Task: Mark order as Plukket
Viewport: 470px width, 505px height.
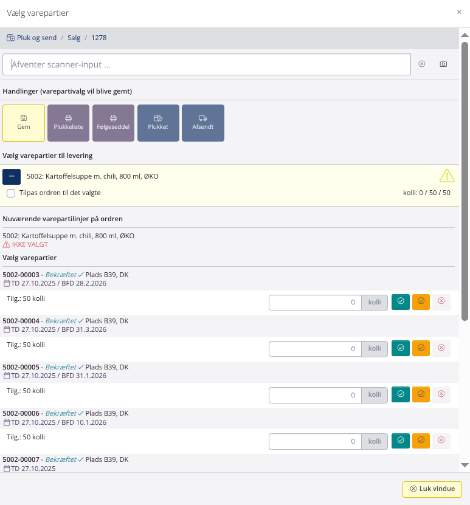Action: pyautogui.click(x=158, y=123)
